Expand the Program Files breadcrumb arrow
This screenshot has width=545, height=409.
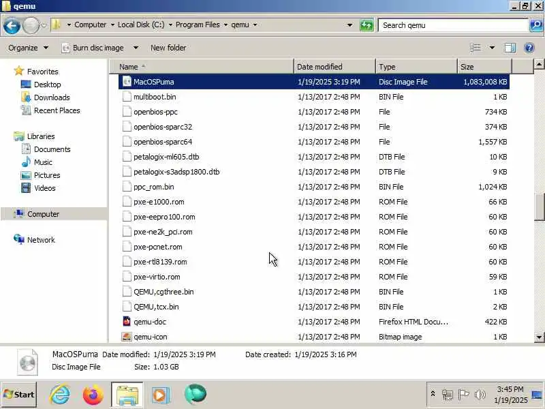225,25
